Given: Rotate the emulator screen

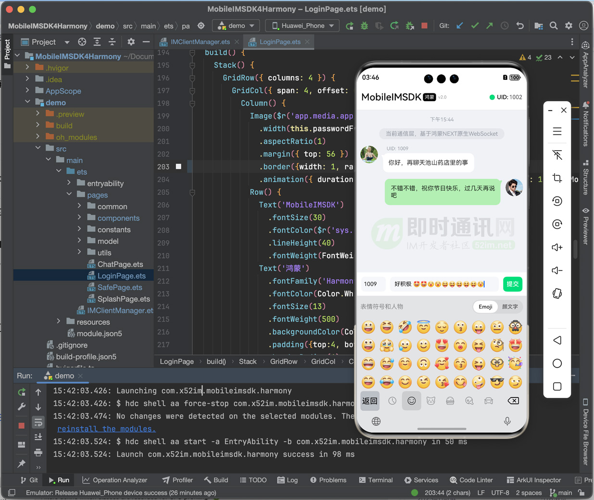Looking at the screenshot, I should [x=557, y=201].
